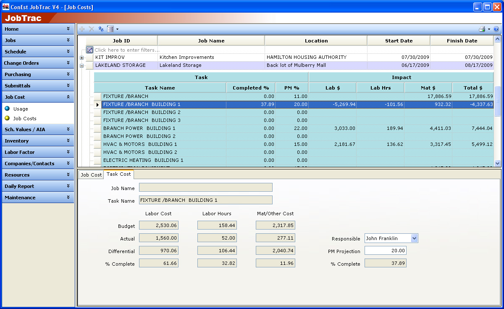This screenshot has height=309, width=504.
Task: Click the printer icon
Action: [482, 29]
